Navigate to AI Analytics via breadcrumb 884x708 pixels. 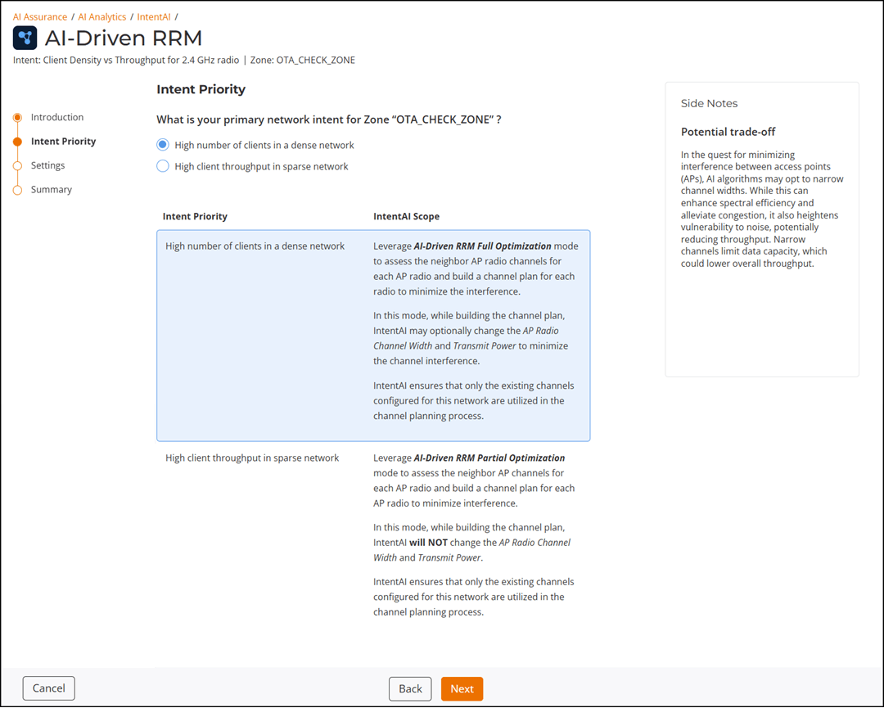[x=102, y=16]
